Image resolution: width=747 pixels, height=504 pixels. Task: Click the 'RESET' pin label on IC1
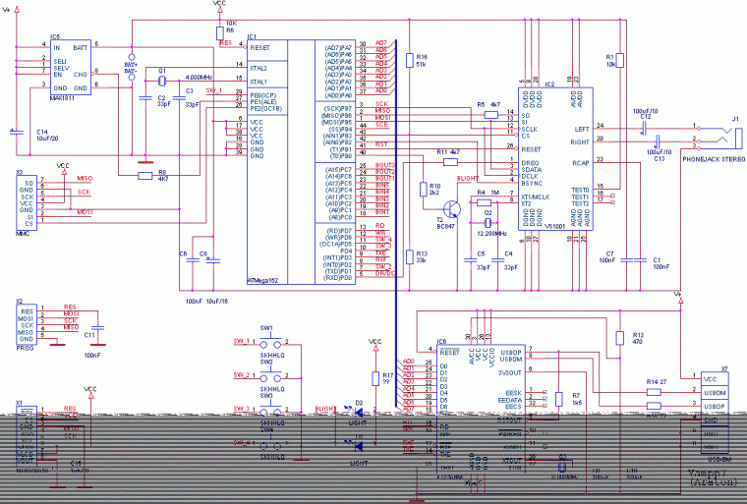tap(260, 47)
